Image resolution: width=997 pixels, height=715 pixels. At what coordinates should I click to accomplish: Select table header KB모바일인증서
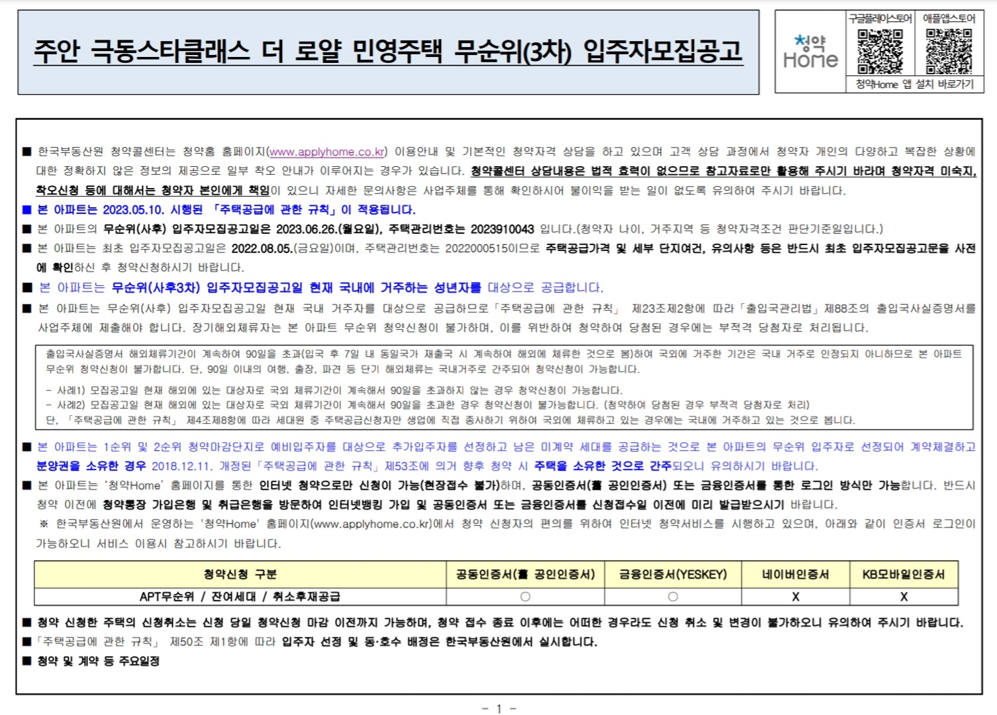coord(904,574)
